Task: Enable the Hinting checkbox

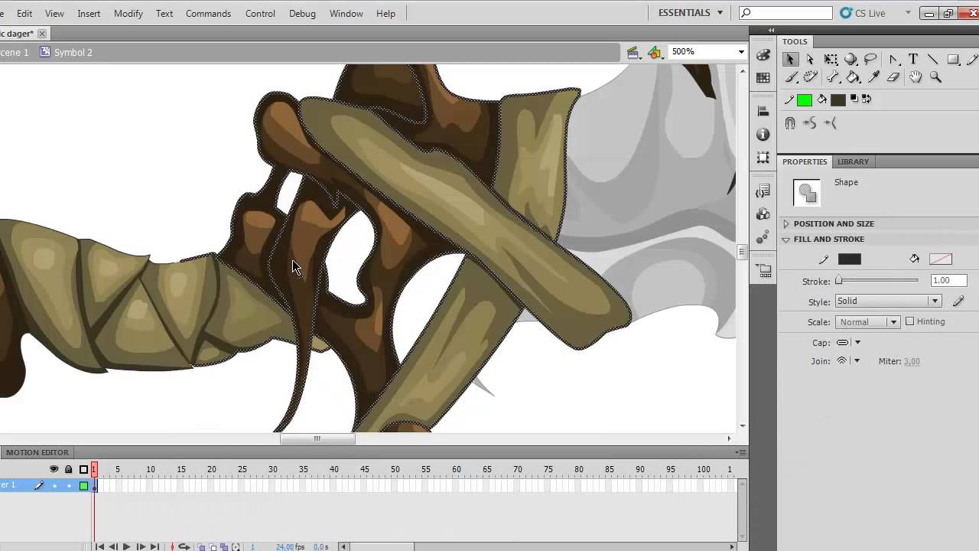Action: (x=910, y=322)
